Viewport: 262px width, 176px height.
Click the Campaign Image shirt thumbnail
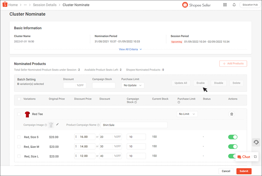tap(51, 125)
